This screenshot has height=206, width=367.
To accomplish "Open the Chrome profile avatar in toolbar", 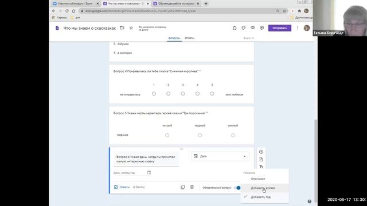I will [306, 11].
